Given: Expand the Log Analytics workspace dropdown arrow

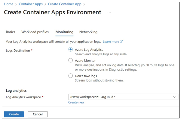Looking at the screenshot, I should coord(174,97).
